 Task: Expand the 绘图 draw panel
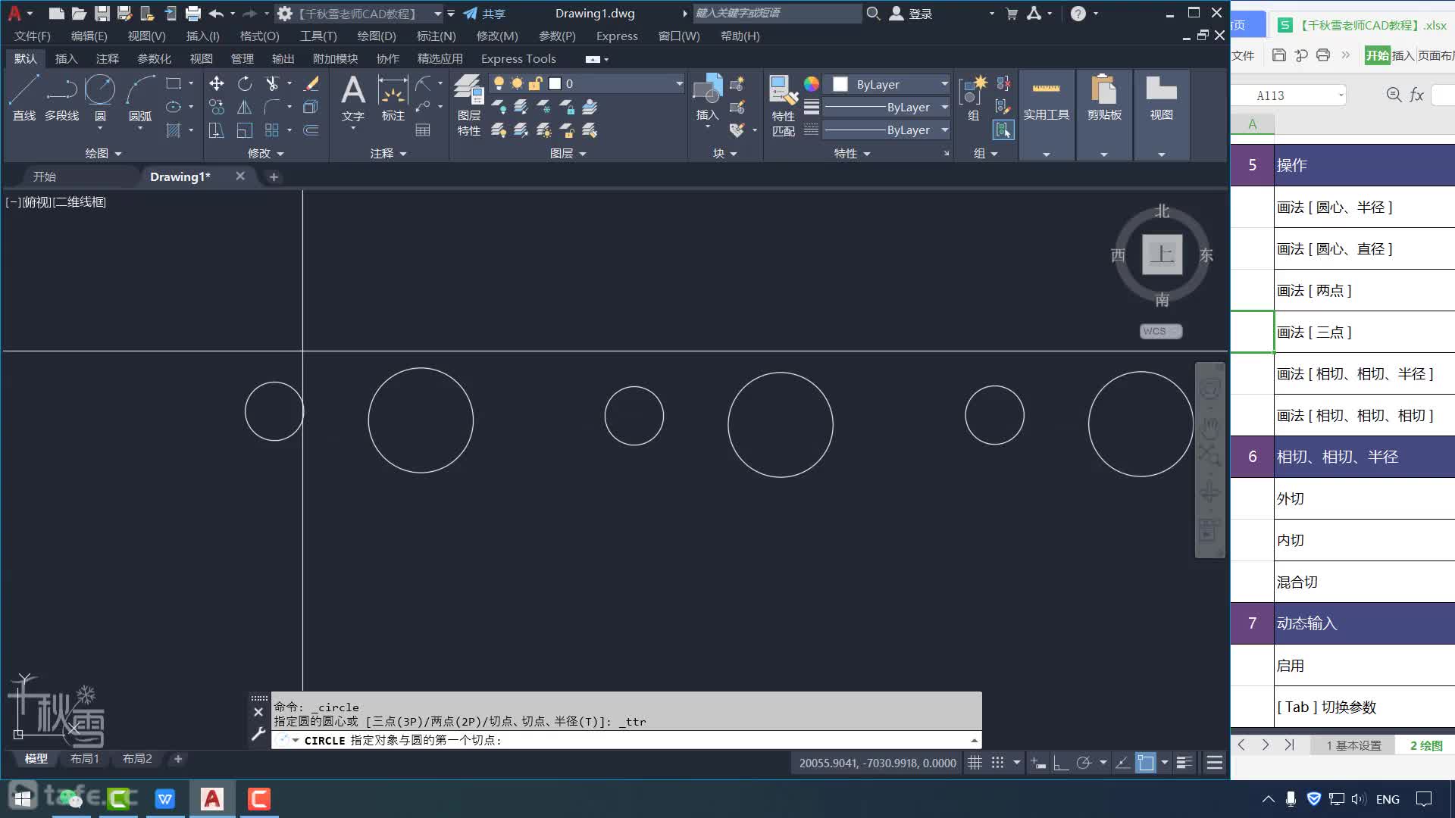pos(103,153)
